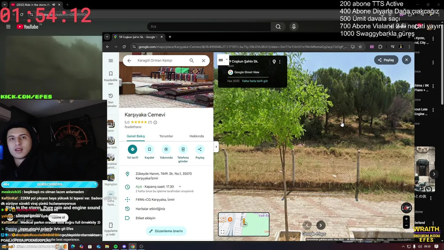Image resolution: width=444 pixels, height=250 pixels.
Task: Zoom in Street View with the plus button
Action: (x=406, y=219)
